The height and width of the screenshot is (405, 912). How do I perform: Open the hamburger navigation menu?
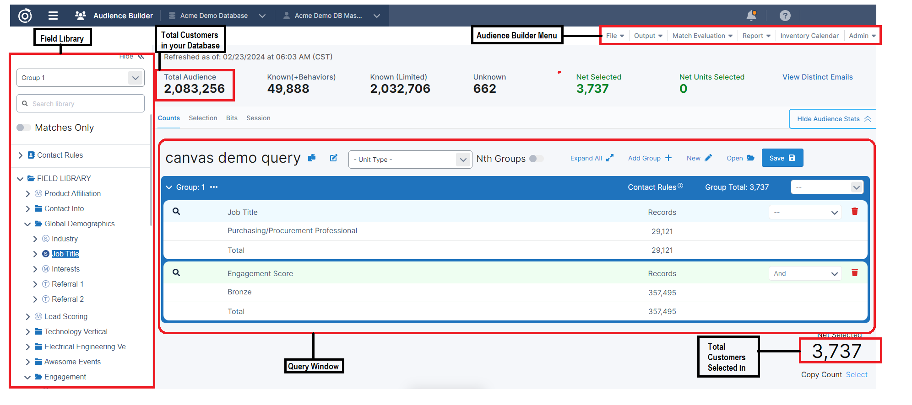coord(53,16)
